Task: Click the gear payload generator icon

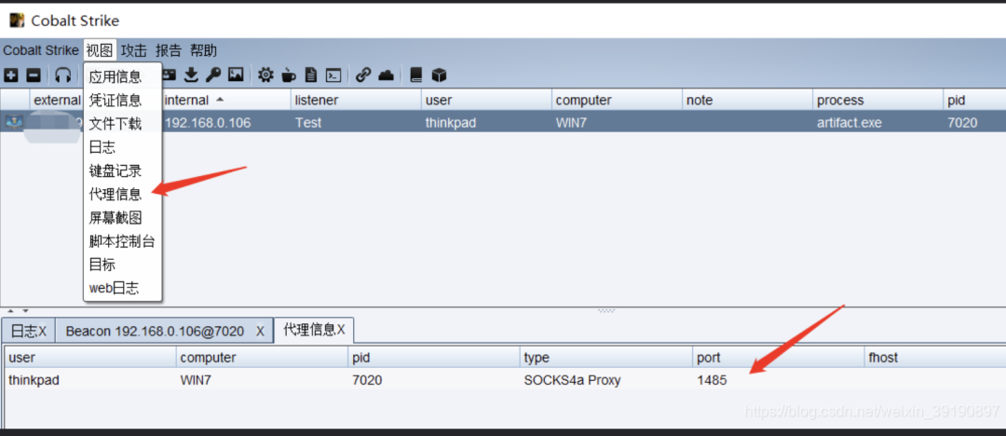Action: click(265, 75)
